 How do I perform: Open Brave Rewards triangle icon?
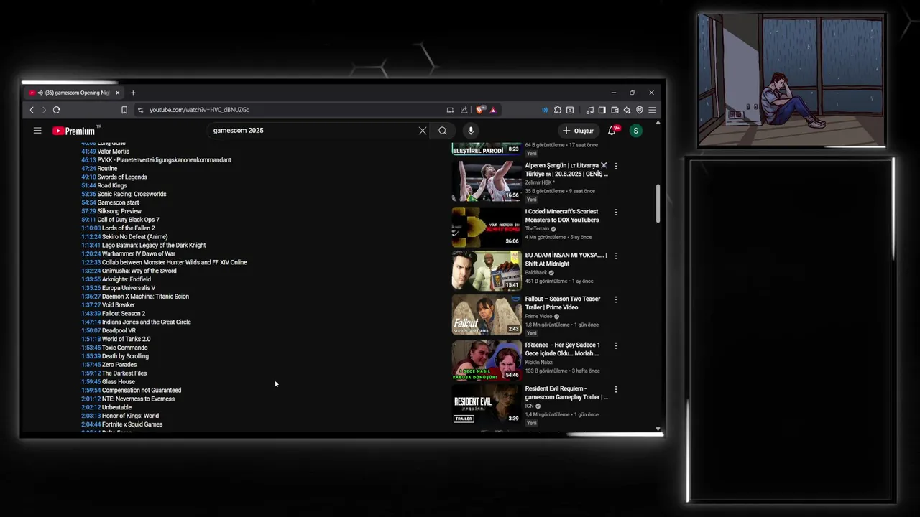point(492,110)
